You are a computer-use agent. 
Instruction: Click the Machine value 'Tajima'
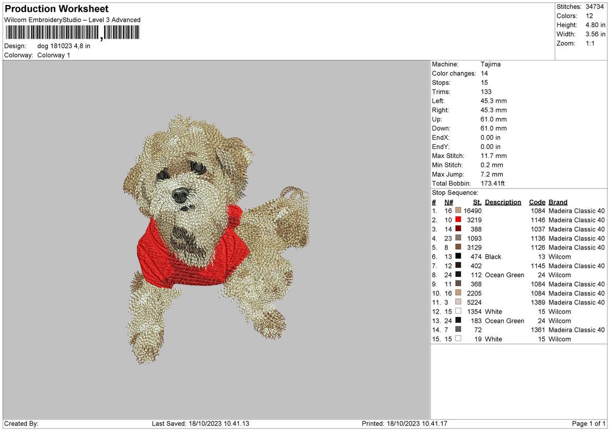click(x=491, y=65)
